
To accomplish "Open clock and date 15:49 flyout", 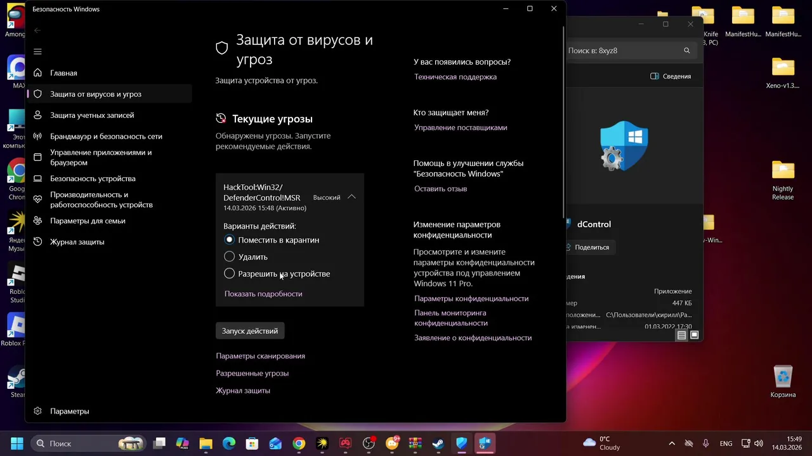I will 787,443.
